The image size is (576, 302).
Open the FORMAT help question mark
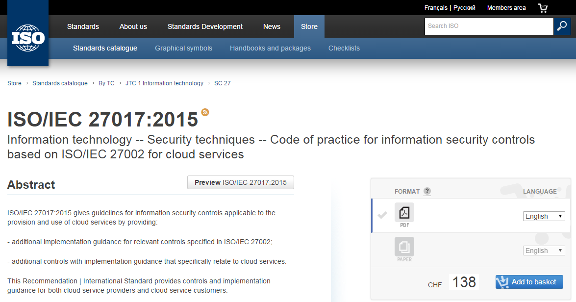tap(426, 191)
